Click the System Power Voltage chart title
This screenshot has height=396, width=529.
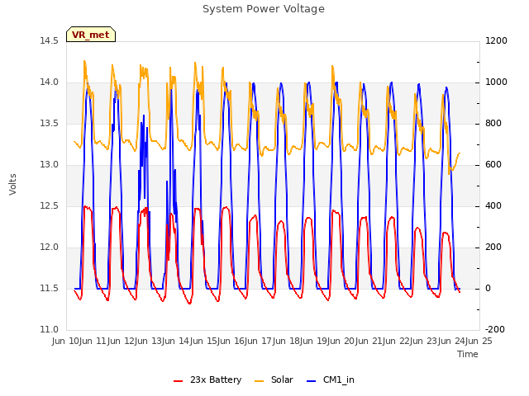tap(264, 9)
